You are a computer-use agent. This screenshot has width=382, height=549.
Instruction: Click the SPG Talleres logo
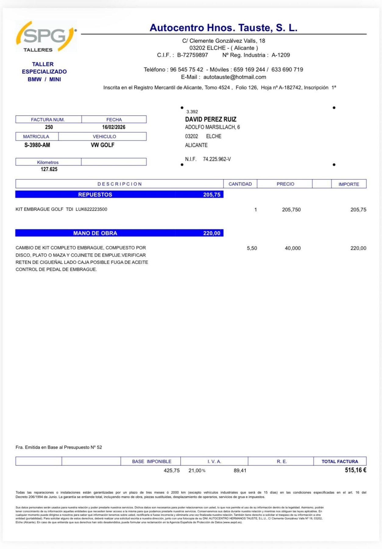46,37
